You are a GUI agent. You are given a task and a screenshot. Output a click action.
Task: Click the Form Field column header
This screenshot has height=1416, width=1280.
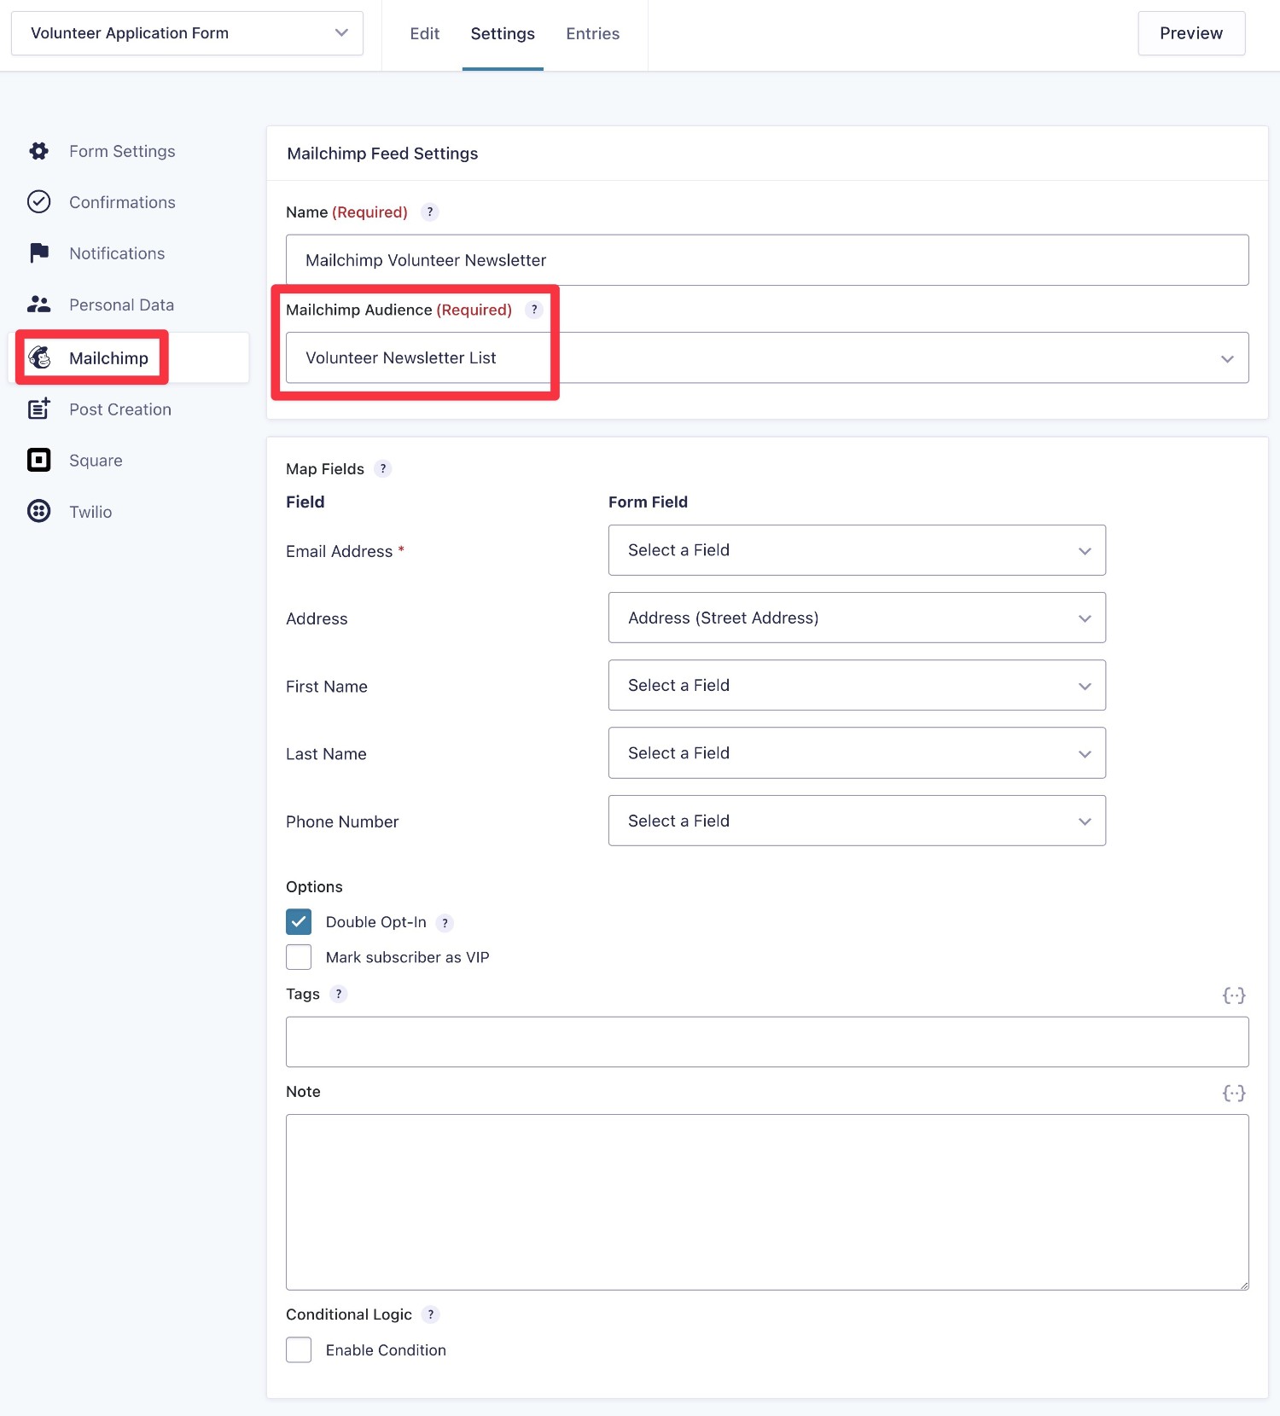pyautogui.click(x=648, y=502)
